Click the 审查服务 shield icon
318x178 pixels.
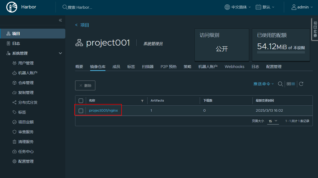14,132
